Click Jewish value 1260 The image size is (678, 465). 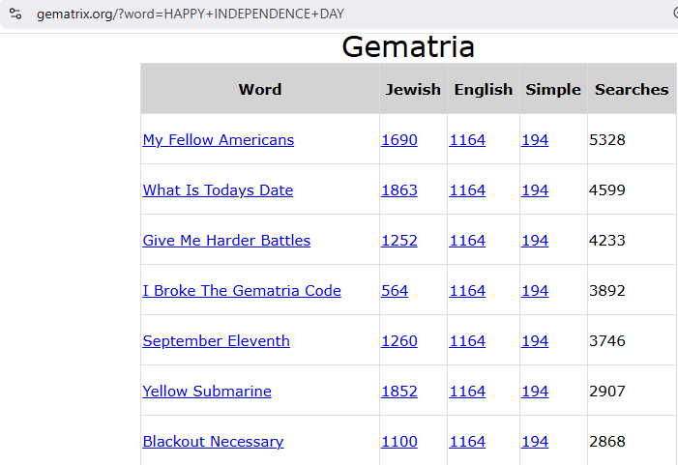point(399,341)
